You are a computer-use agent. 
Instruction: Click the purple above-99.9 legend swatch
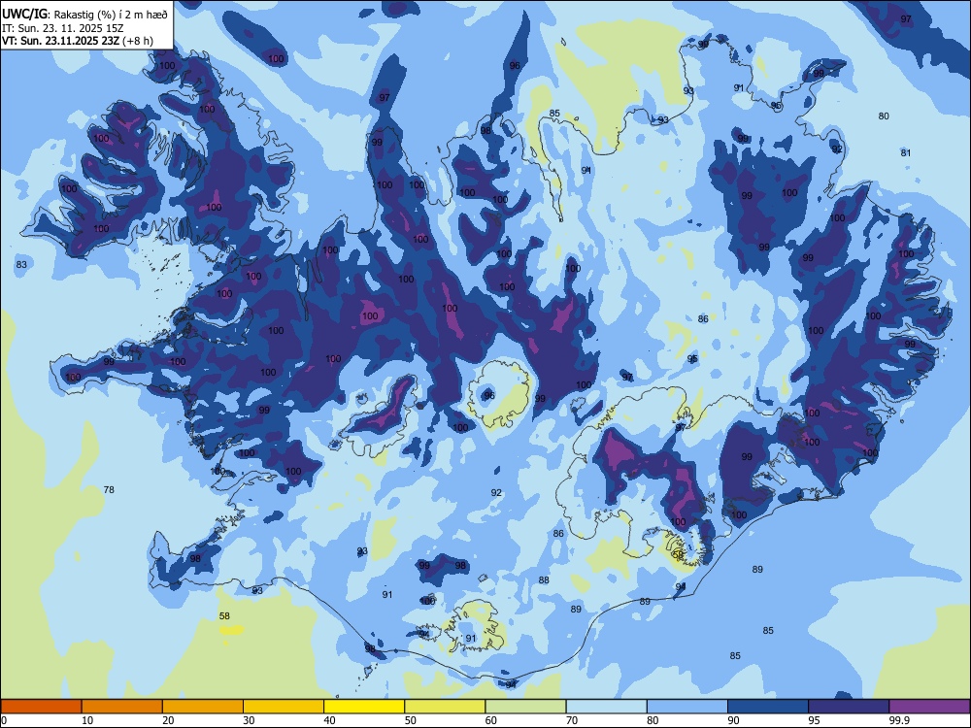pyautogui.click(x=929, y=707)
